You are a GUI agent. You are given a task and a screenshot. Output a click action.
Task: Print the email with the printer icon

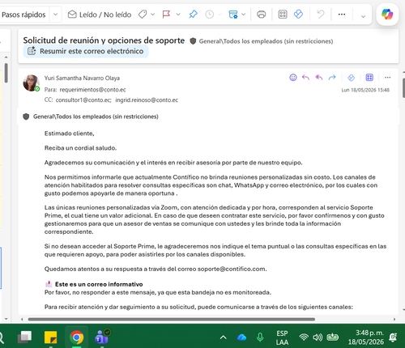pyautogui.click(x=261, y=15)
